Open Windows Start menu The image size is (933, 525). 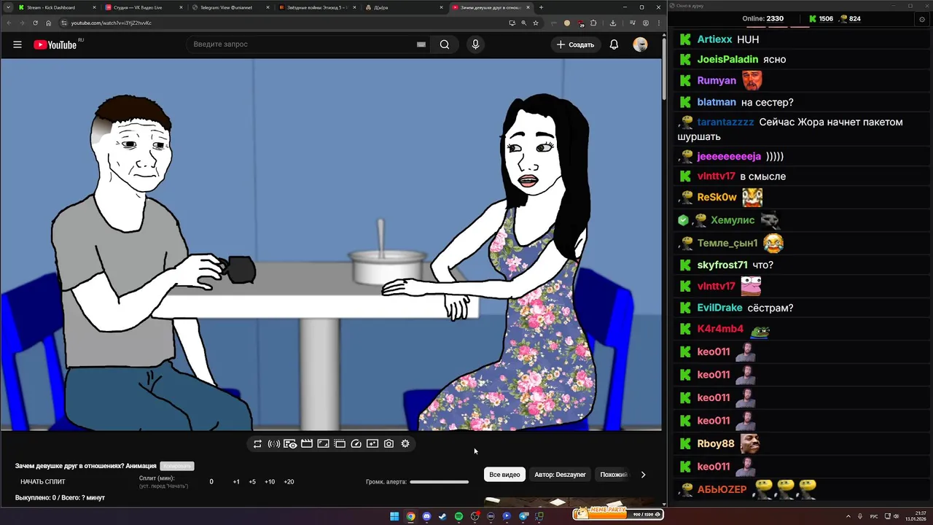(x=394, y=516)
